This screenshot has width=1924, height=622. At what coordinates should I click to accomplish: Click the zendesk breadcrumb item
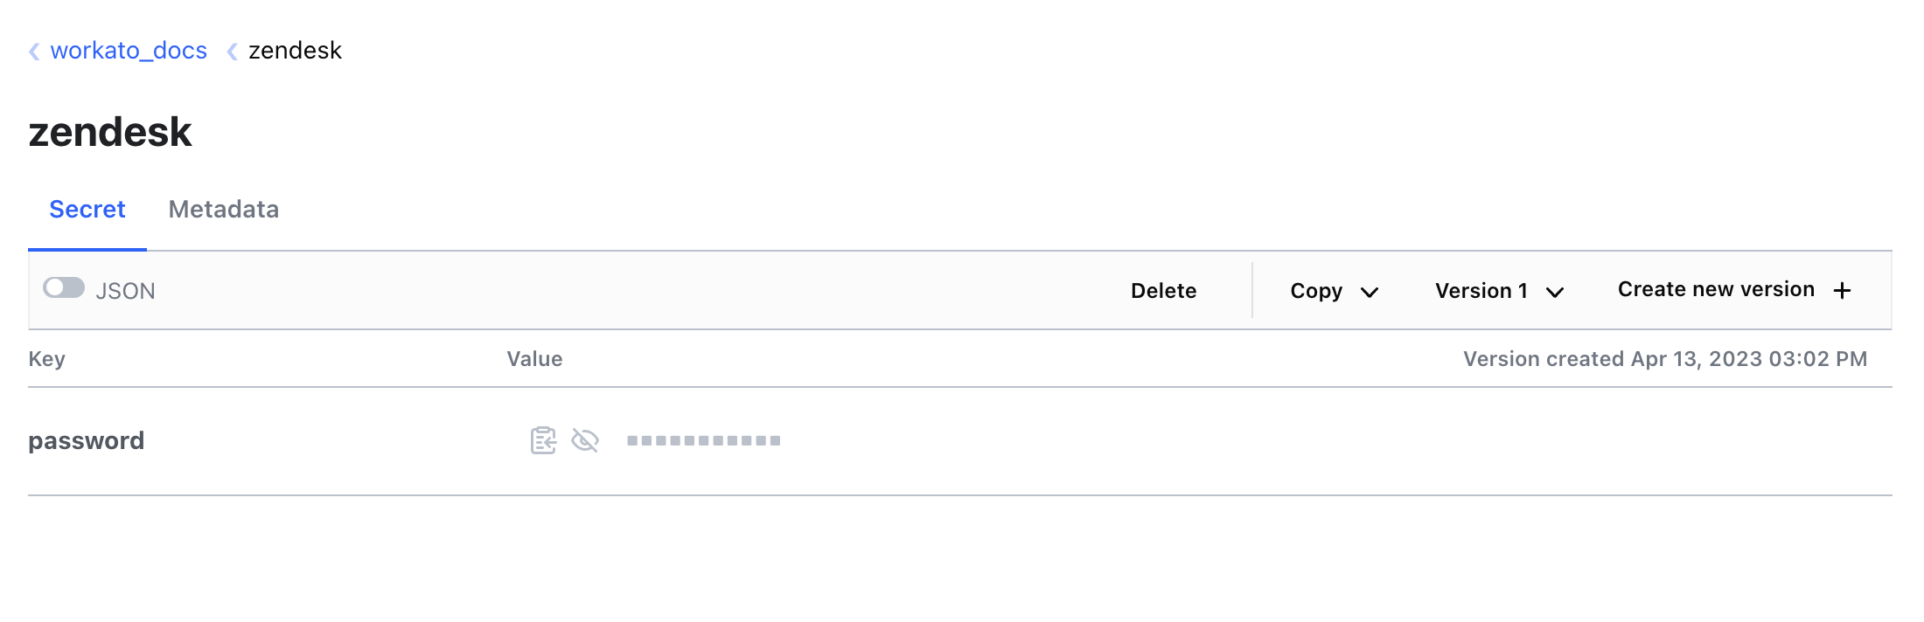tap(295, 51)
